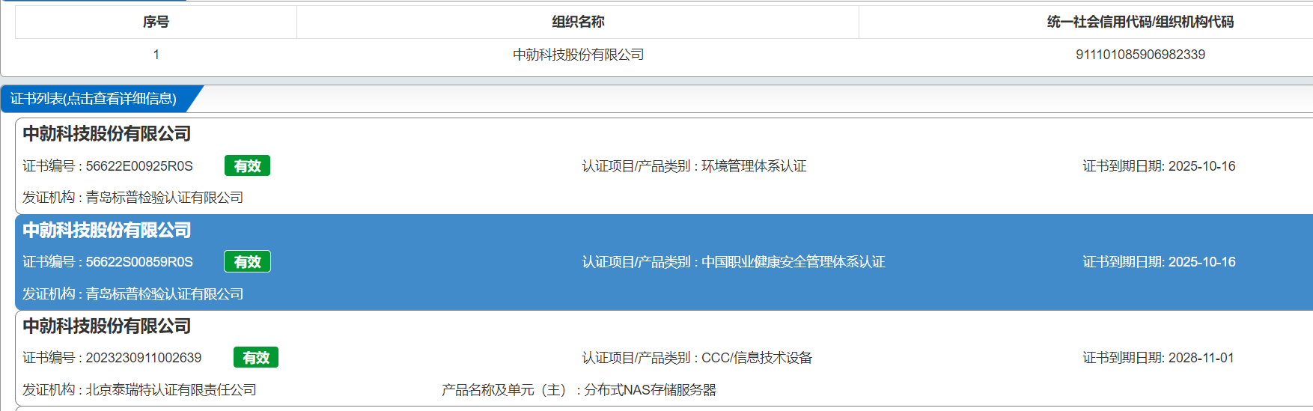Open card title for CCC/信息技术设备 certificate
Screen dimensions: 1313x411
(107, 326)
